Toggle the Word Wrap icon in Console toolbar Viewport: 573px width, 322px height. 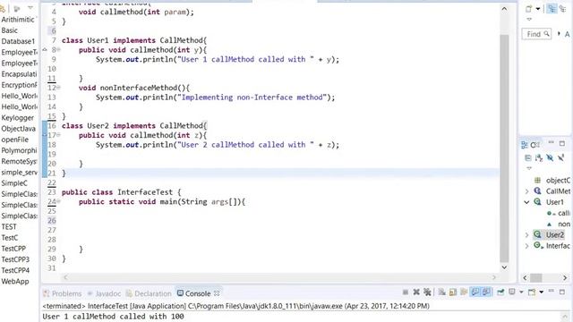[x=464, y=292]
